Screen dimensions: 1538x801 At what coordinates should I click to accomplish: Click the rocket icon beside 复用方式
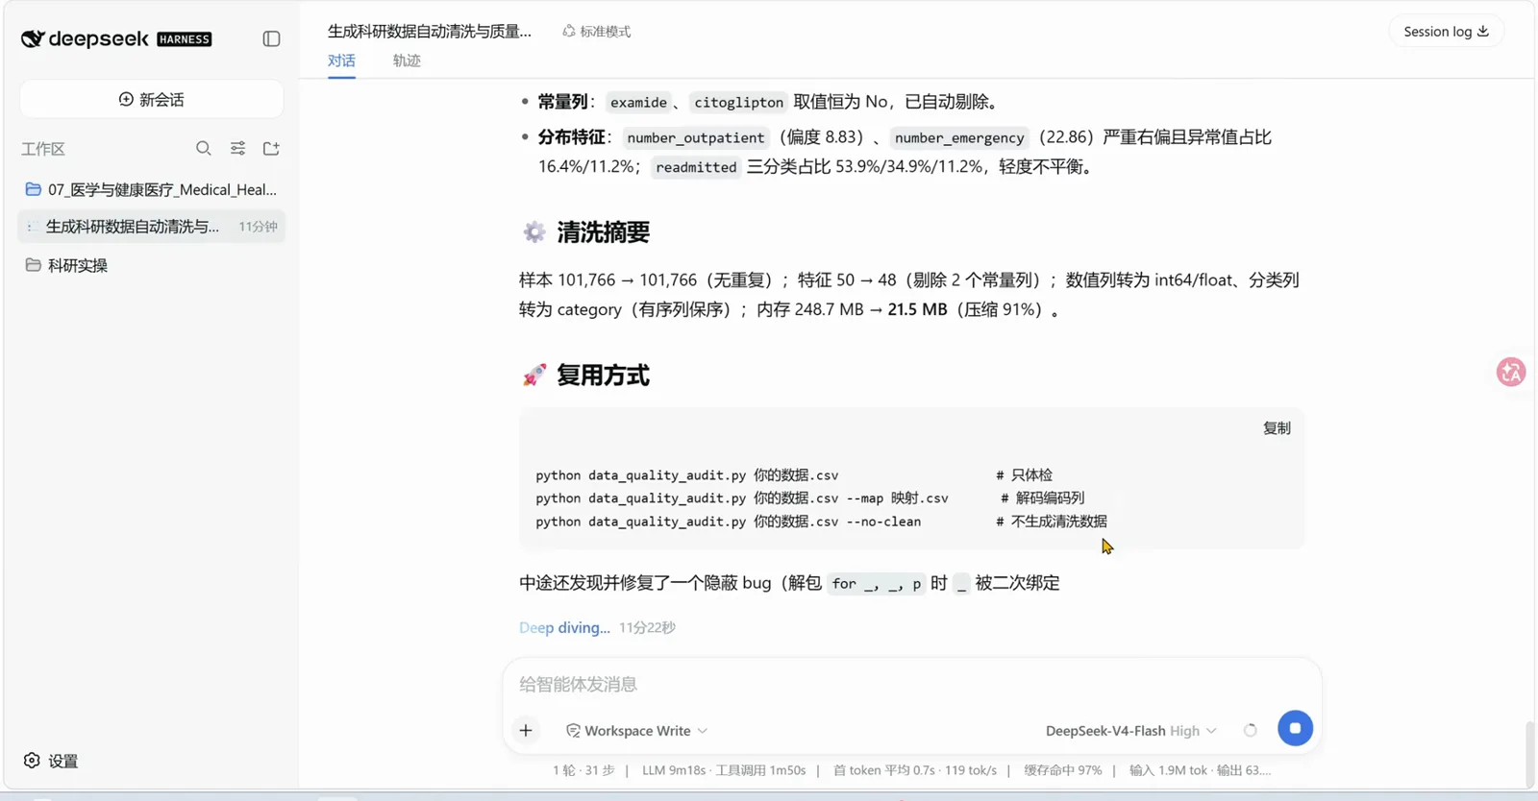pyautogui.click(x=534, y=376)
